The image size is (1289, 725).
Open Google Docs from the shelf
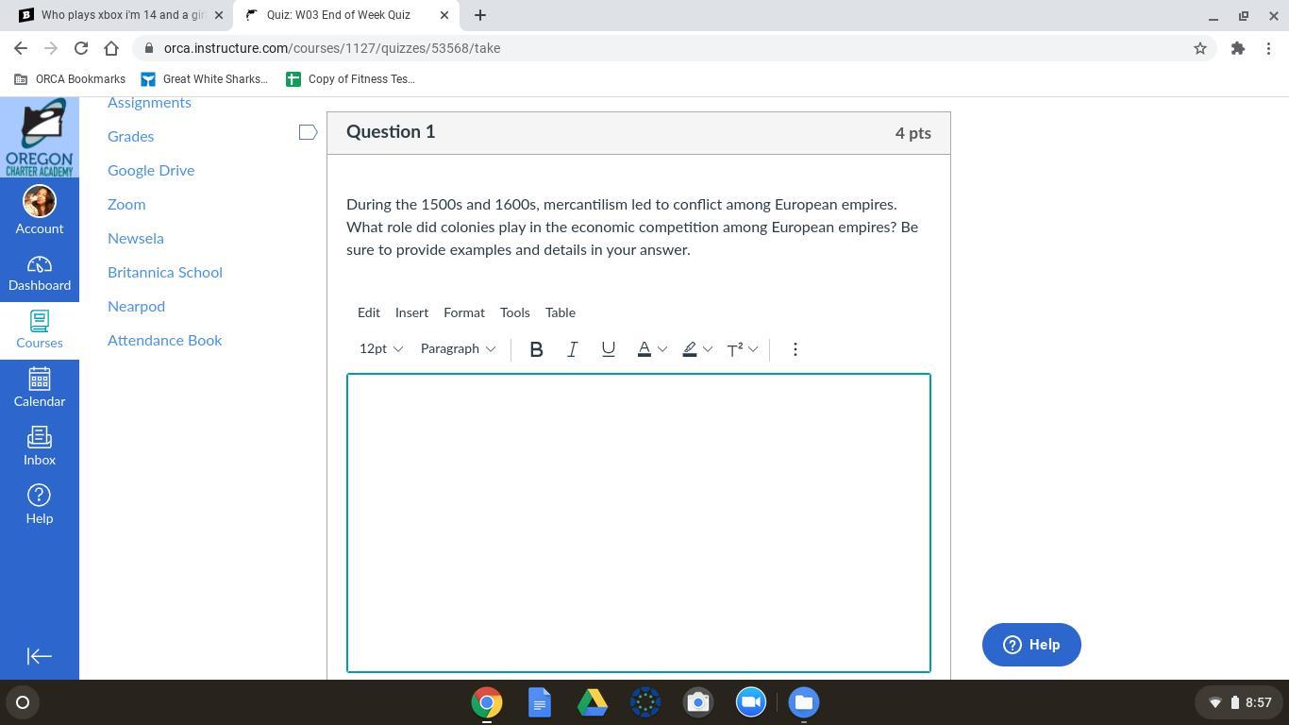pos(540,702)
